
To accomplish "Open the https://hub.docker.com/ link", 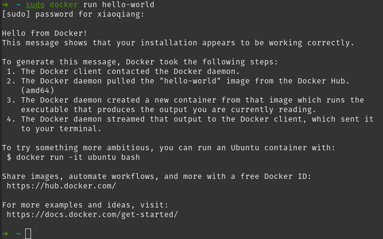I will click(x=61, y=186).
